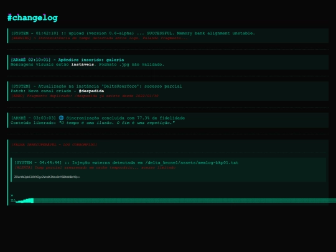This screenshot has width=336, height=252.
Task: Click the '>' prompt marker above the progress bar
Action: click(x=12, y=195)
